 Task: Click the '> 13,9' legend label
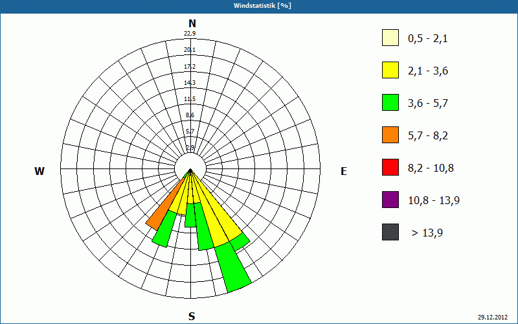[x=427, y=233]
